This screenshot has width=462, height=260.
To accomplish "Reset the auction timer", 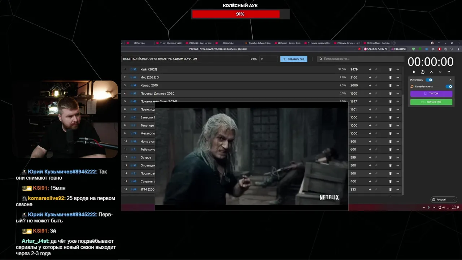I will [x=423, y=72].
